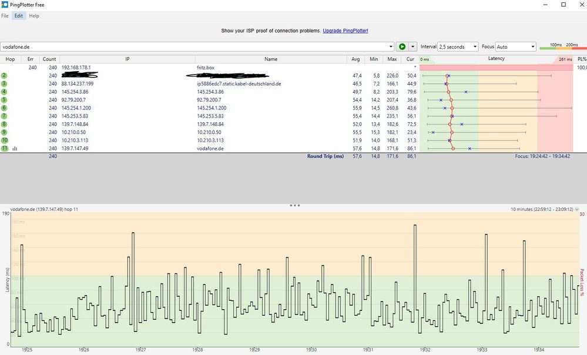Click the Latency graph column header
This screenshot has height=355, width=587.
point(497,59)
